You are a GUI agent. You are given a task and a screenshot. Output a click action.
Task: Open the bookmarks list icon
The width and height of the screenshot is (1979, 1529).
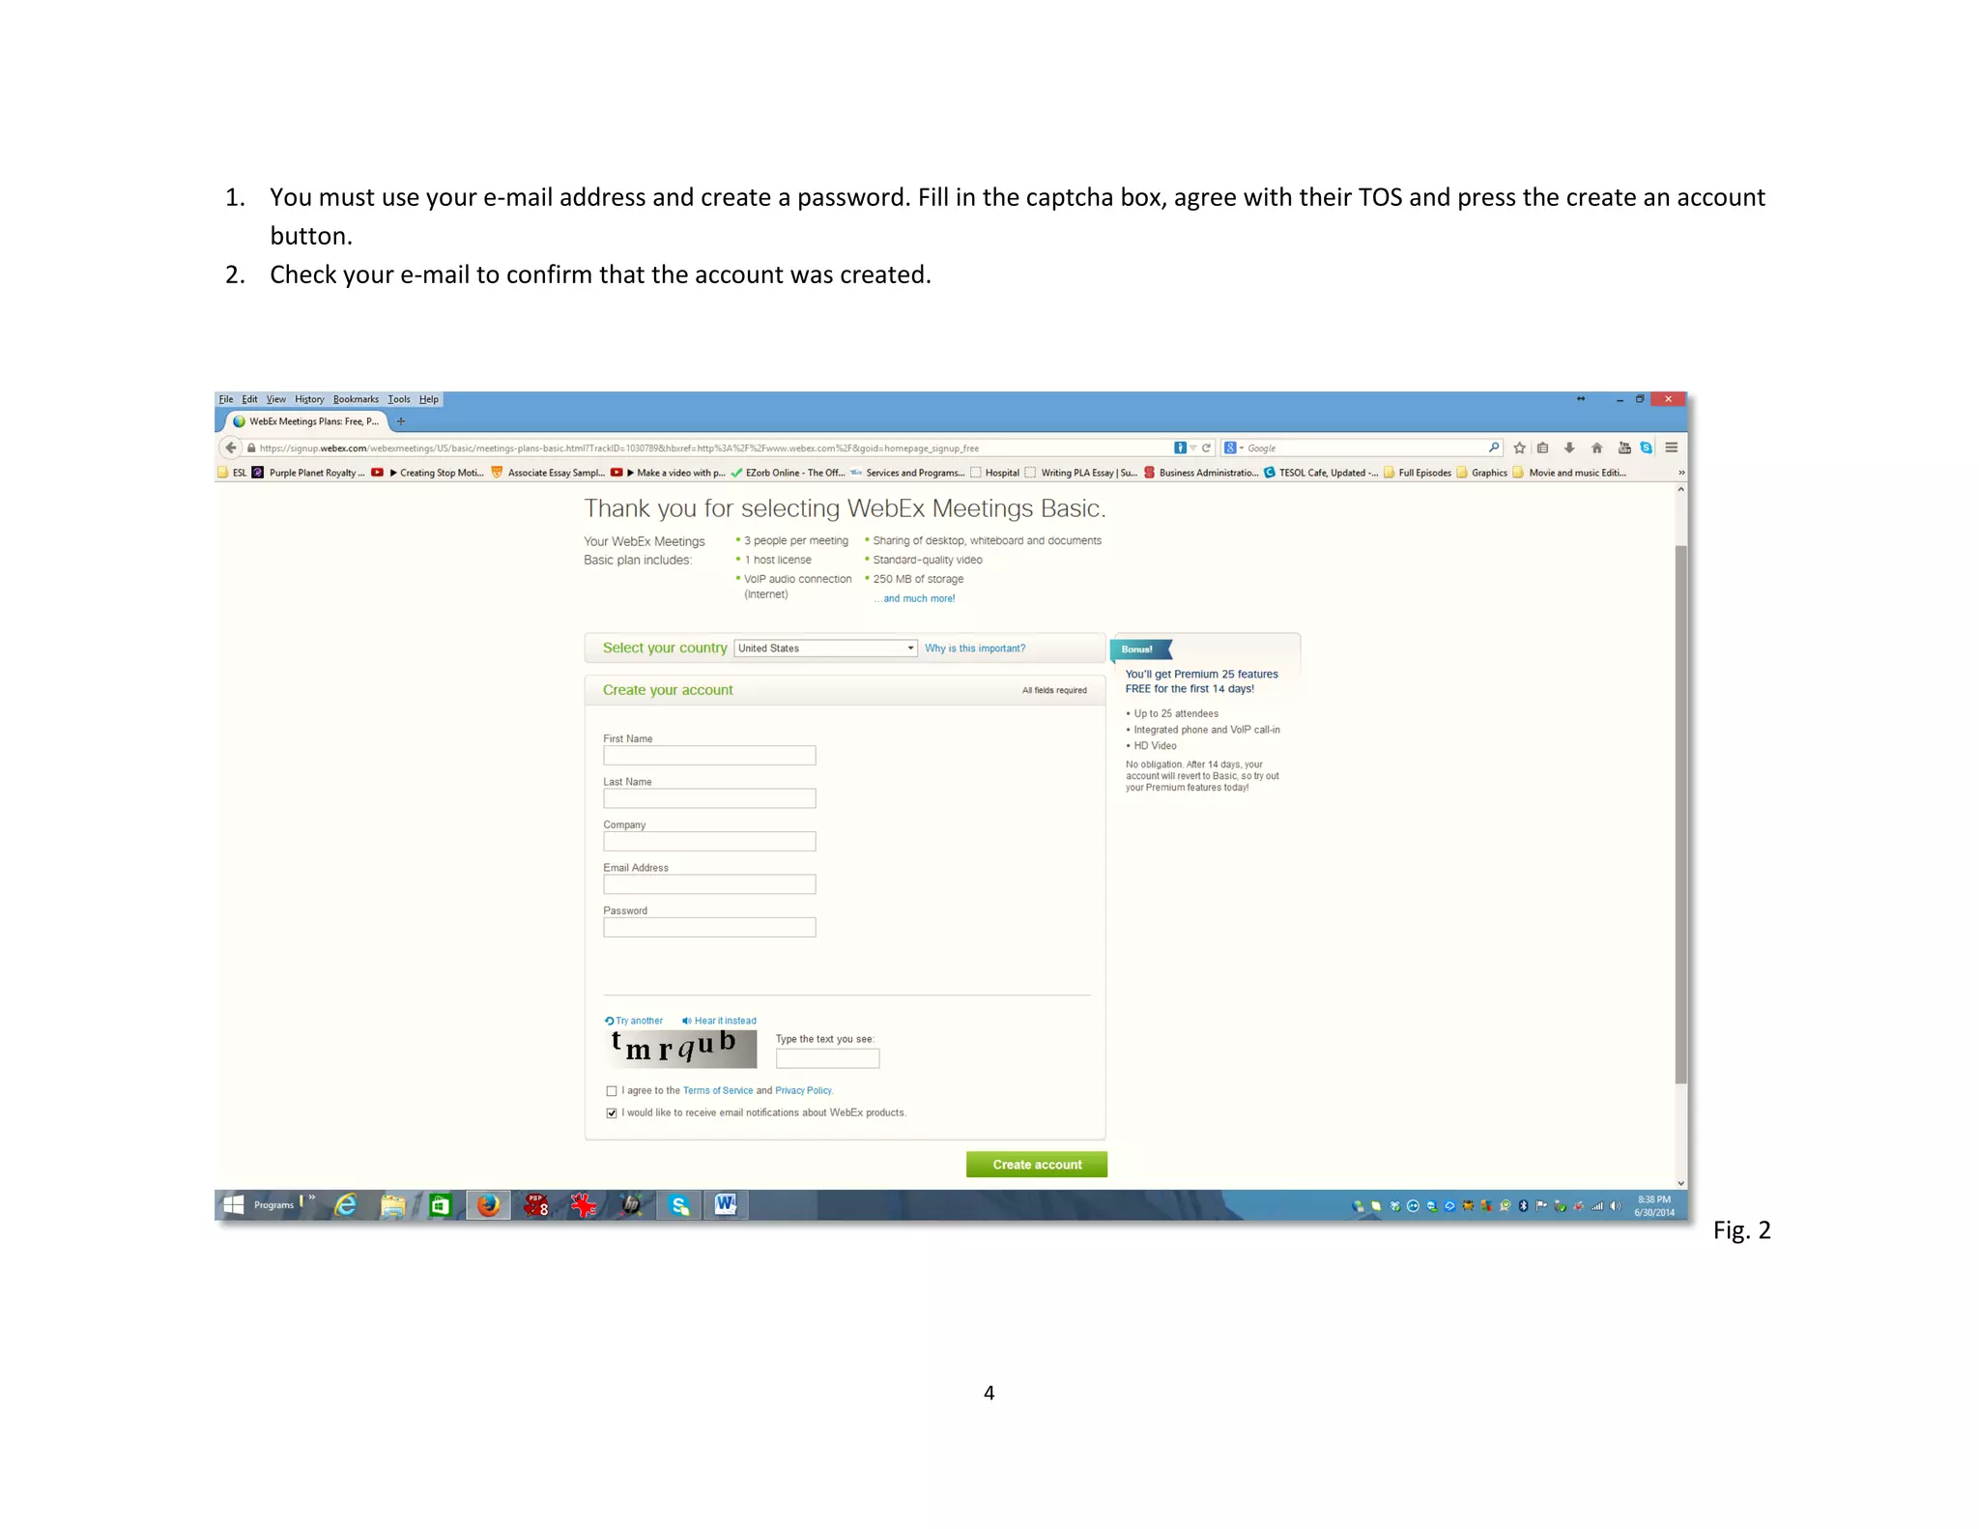coord(1543,447)
